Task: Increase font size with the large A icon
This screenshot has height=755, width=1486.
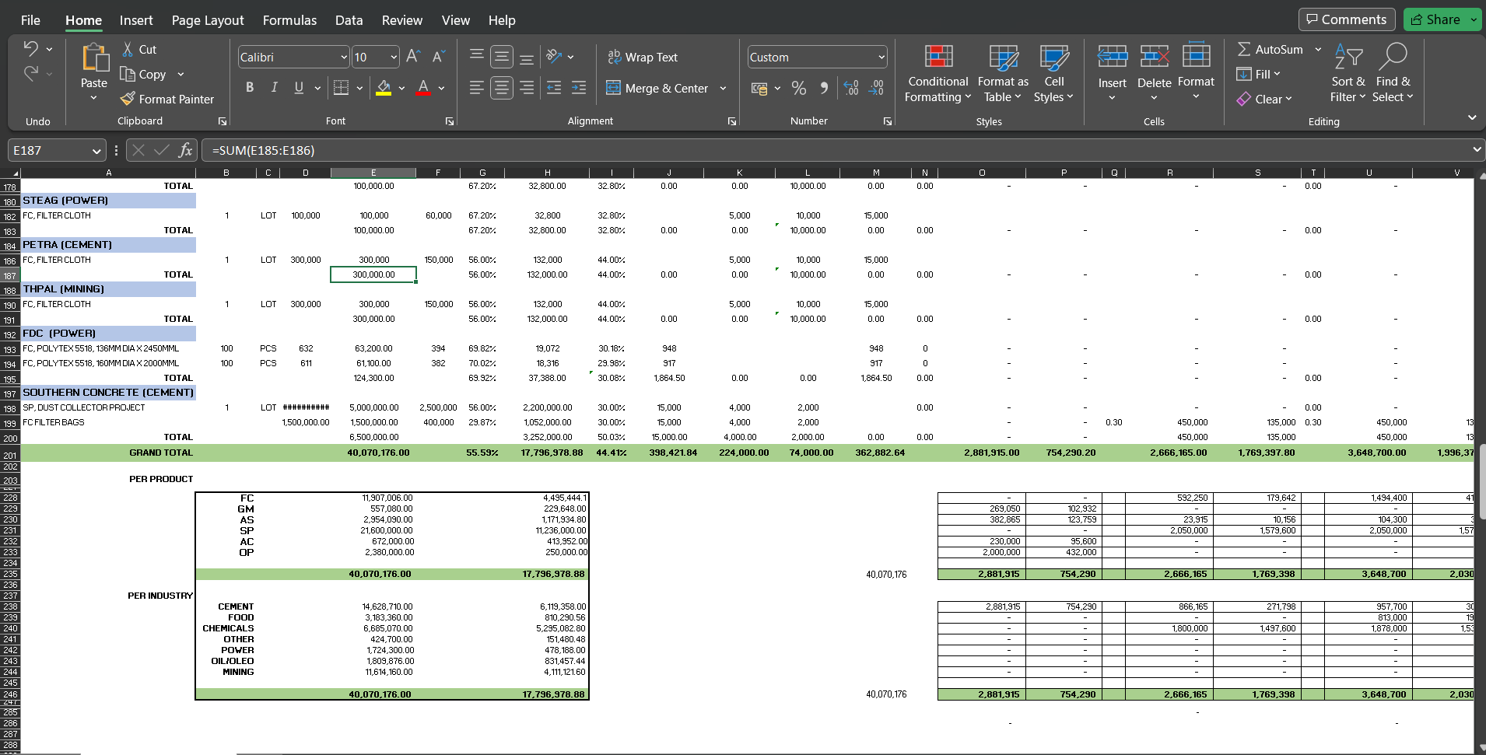Action: (413, 57)
